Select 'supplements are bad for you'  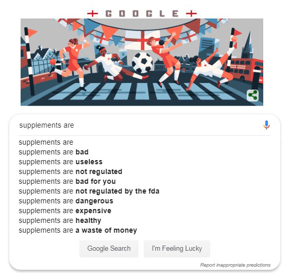(67, 181)
